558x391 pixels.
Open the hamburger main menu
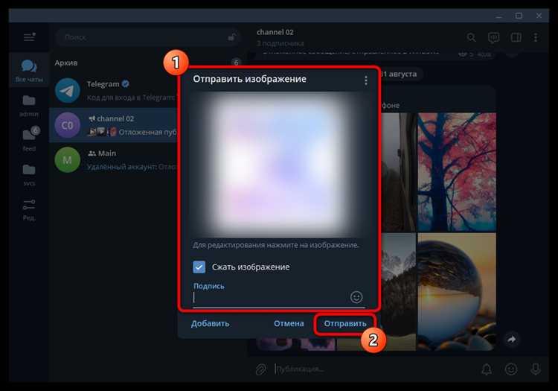tap(29, 36)
